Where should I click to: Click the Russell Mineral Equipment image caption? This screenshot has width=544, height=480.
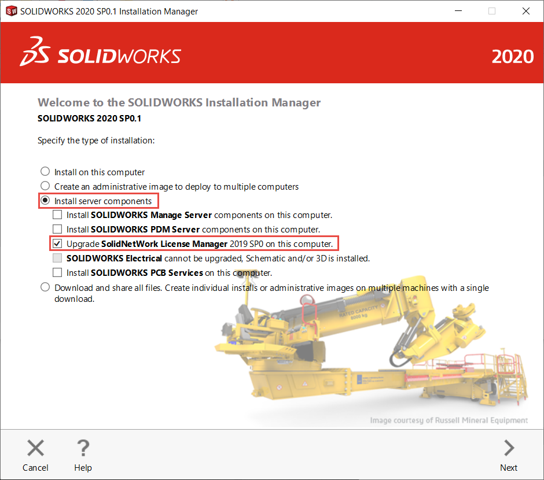[450, 420]
